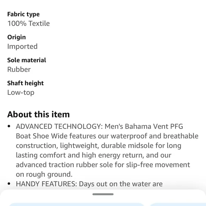The width and height of the screenshot is (206, 206).
Task: Click the bullet point before ADVANCED TECHNOLOGY
Action: coord(9,126)
